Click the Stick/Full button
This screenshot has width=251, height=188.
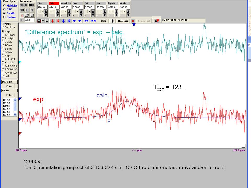144,21
